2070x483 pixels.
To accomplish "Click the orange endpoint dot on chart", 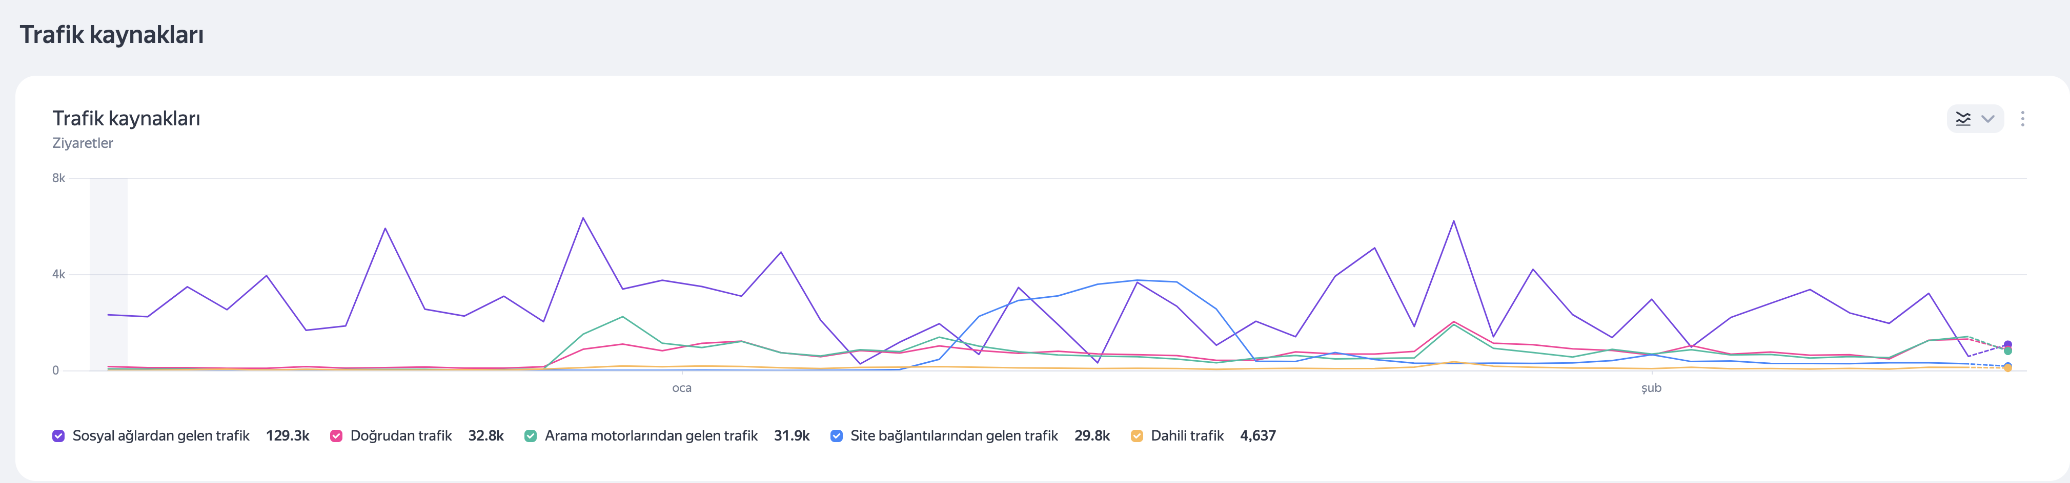I will coord(2007,368).
